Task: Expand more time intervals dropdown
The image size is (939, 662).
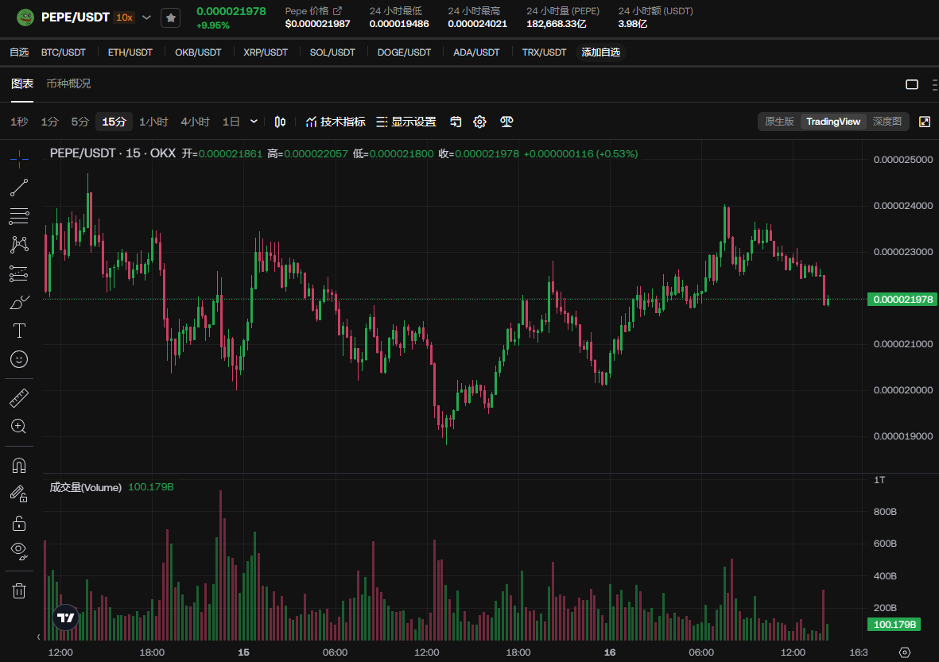Action: (254, 122)
